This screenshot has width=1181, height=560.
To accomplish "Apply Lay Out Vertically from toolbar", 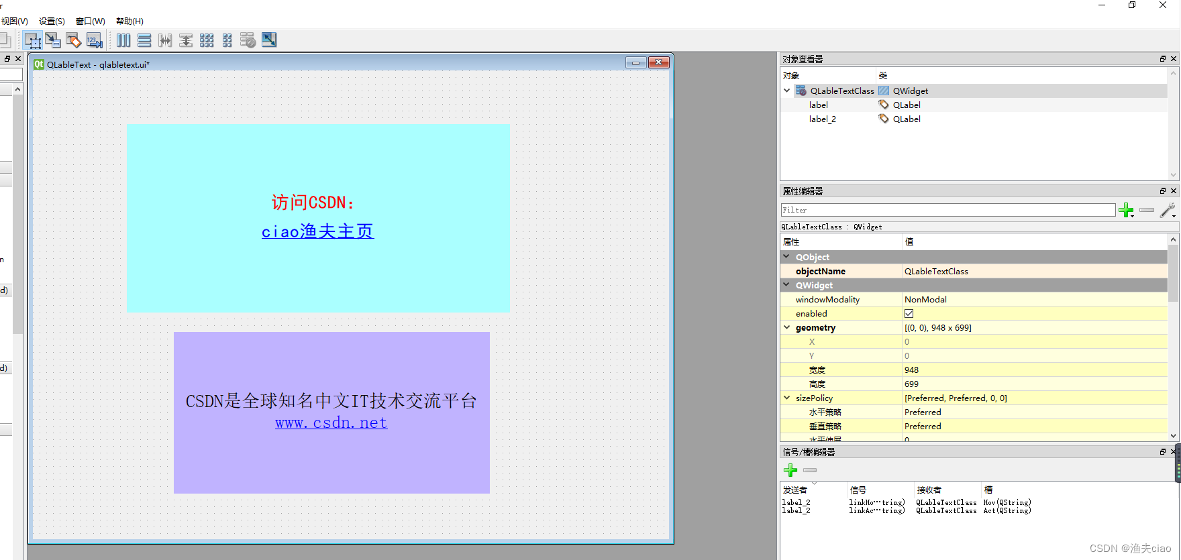I will pyautogui.click(x=144, y=40).
